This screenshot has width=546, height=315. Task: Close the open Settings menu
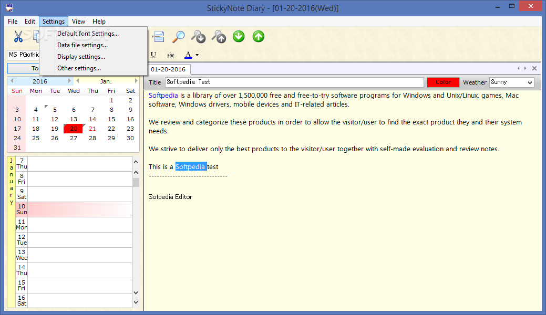[x=53, y=21]
